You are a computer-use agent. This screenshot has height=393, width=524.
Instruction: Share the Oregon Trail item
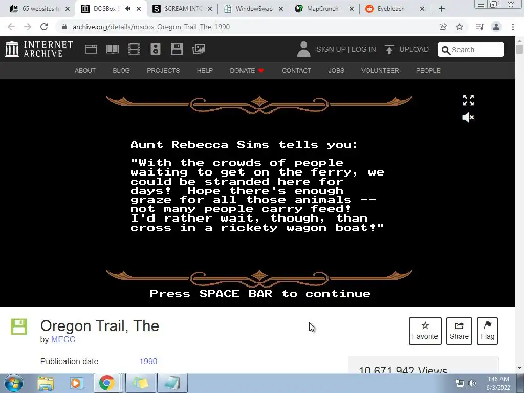(x=459, y=331)
